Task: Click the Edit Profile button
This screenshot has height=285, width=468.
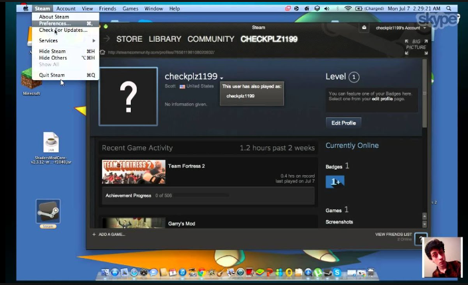Action: tap(343, 123)
